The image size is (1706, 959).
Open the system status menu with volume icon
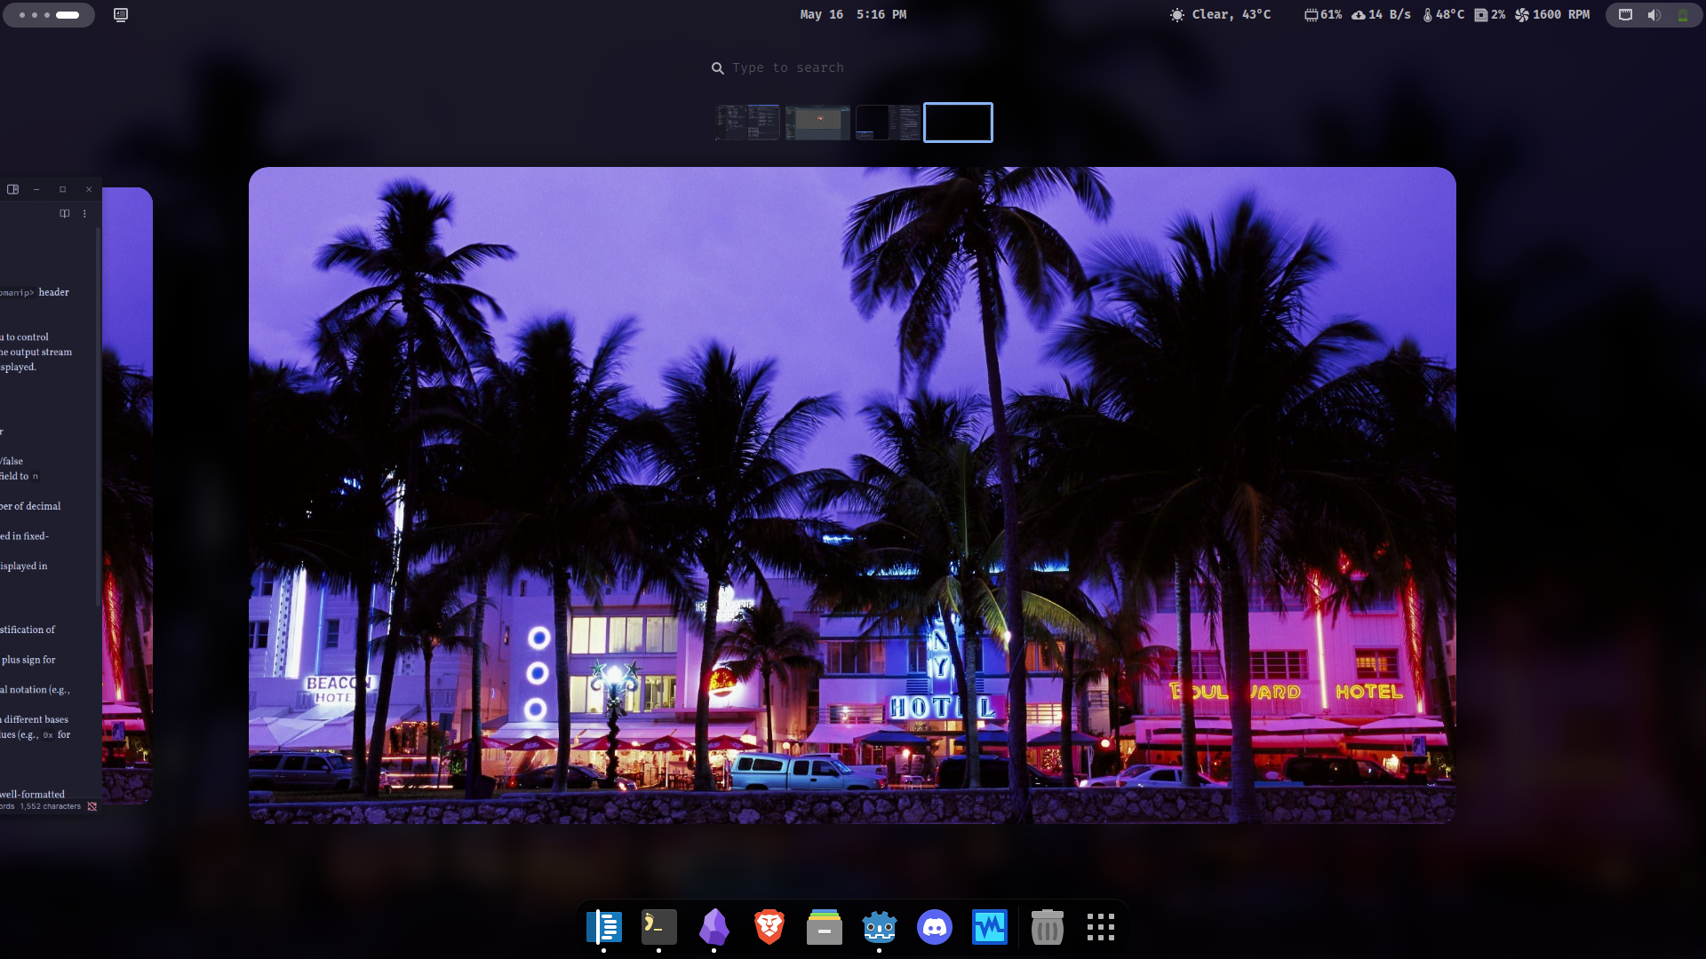pos(1653,14)
